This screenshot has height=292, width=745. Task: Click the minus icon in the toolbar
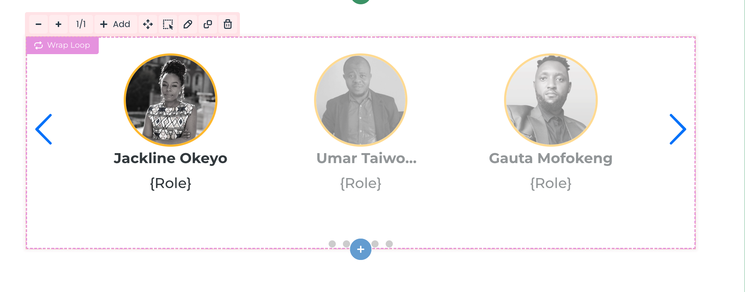[38, 24]
